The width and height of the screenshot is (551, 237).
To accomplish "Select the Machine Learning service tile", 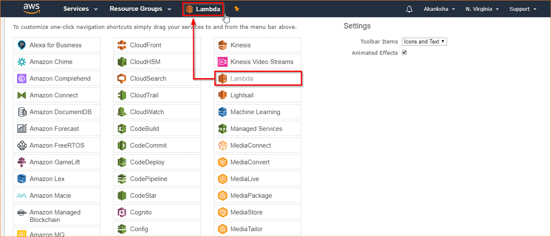I will [258, 112].
